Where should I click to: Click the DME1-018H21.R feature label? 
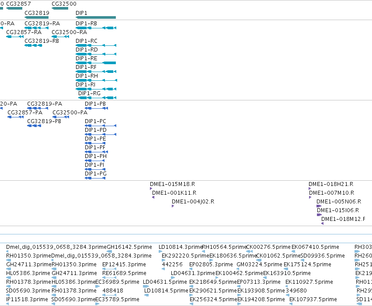click(331, 184)
